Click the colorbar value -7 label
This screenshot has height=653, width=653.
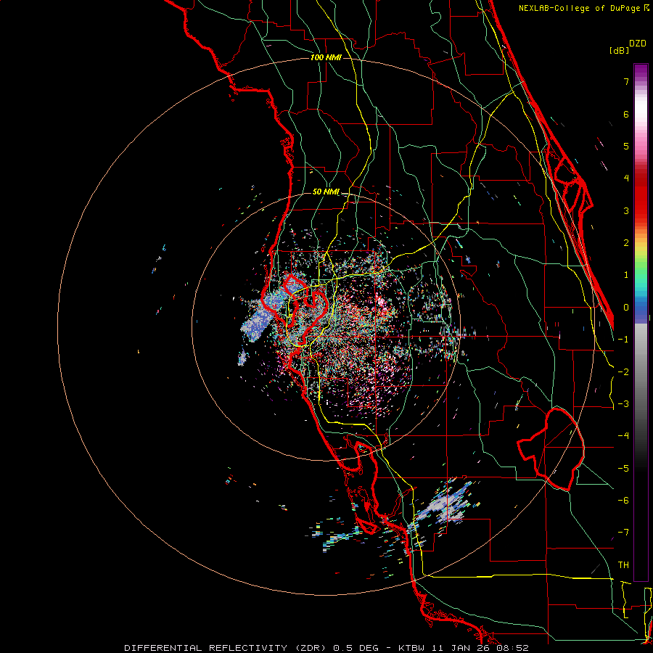[623, 533]
